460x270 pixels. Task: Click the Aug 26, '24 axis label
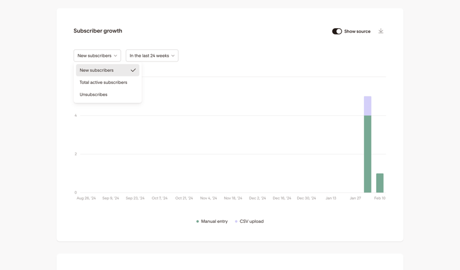pos(86,198)
